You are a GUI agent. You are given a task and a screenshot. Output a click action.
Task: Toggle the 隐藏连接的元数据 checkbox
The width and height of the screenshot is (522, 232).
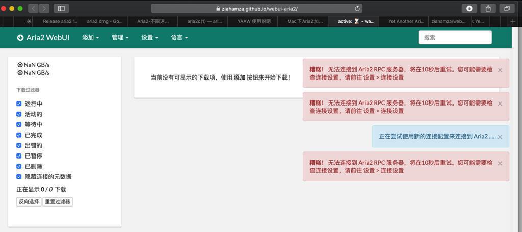click(19, 177)
